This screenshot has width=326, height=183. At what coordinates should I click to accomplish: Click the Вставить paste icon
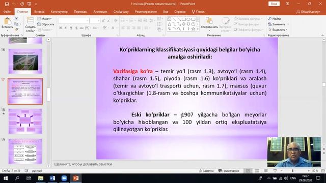point(8,21)
